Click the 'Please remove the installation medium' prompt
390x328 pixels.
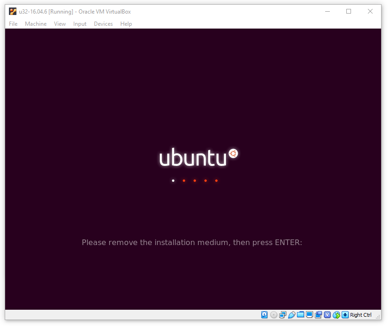[192, 242]
